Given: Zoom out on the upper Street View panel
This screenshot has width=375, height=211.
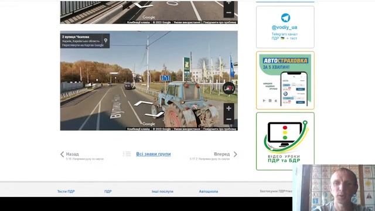Looking at the screenshot, I should (229, 12).
